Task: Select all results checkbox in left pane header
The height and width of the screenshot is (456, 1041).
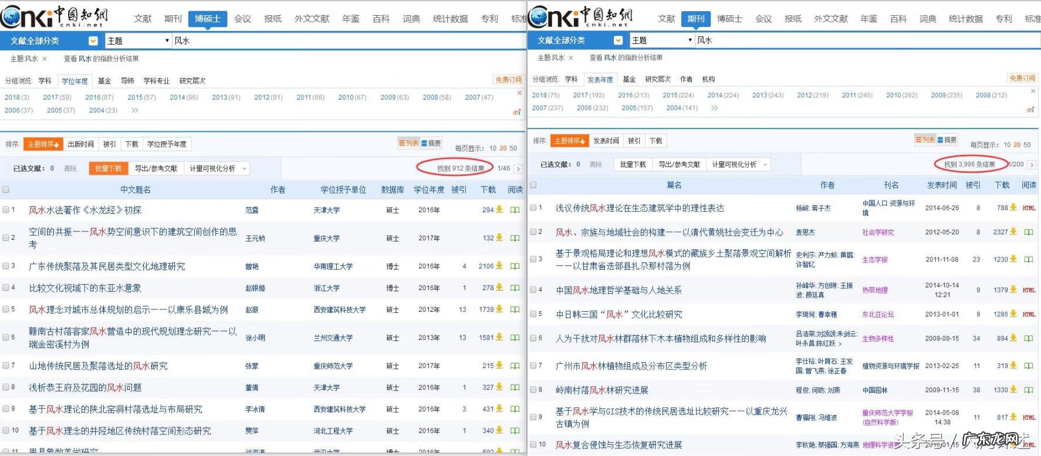Action: (x=6, y=189)
